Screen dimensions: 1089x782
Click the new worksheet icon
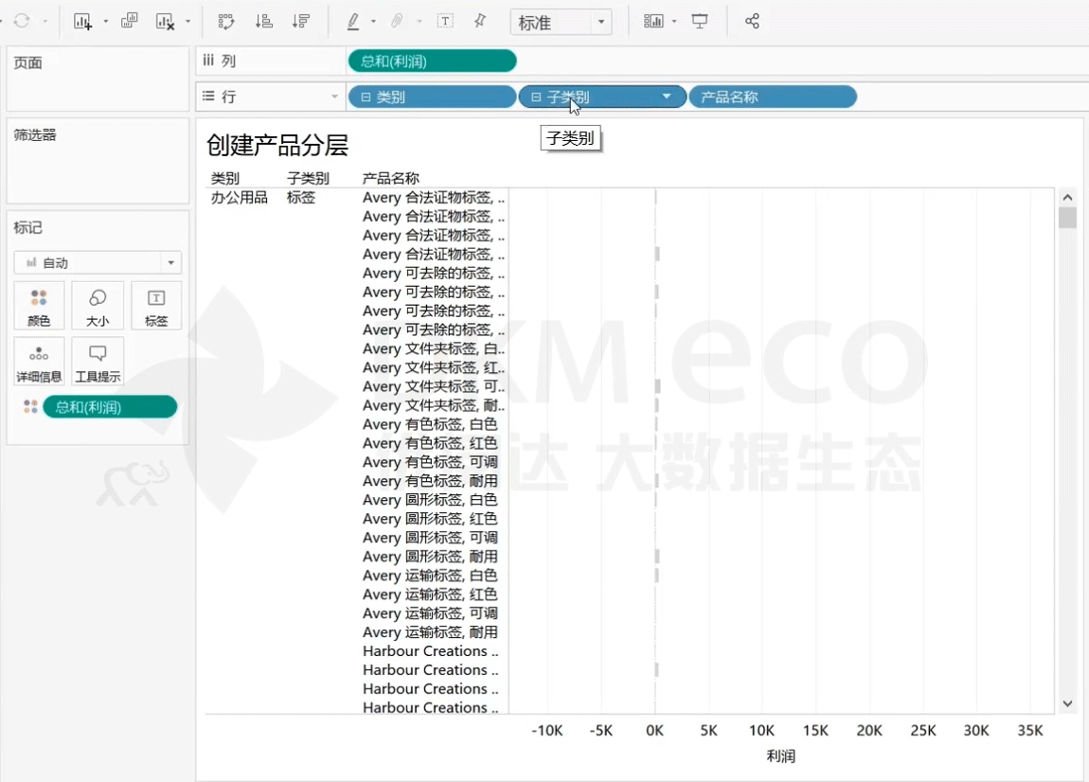83,22
